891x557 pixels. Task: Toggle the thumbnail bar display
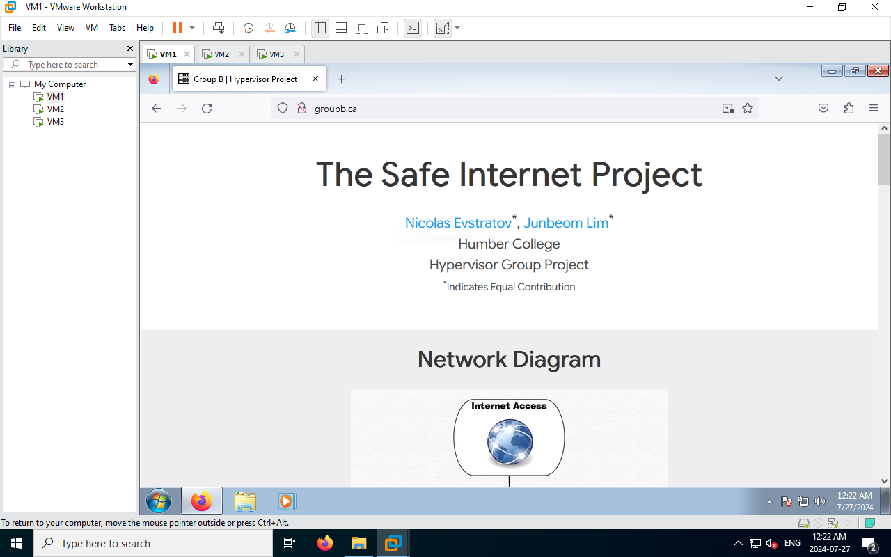coord(340,28)
